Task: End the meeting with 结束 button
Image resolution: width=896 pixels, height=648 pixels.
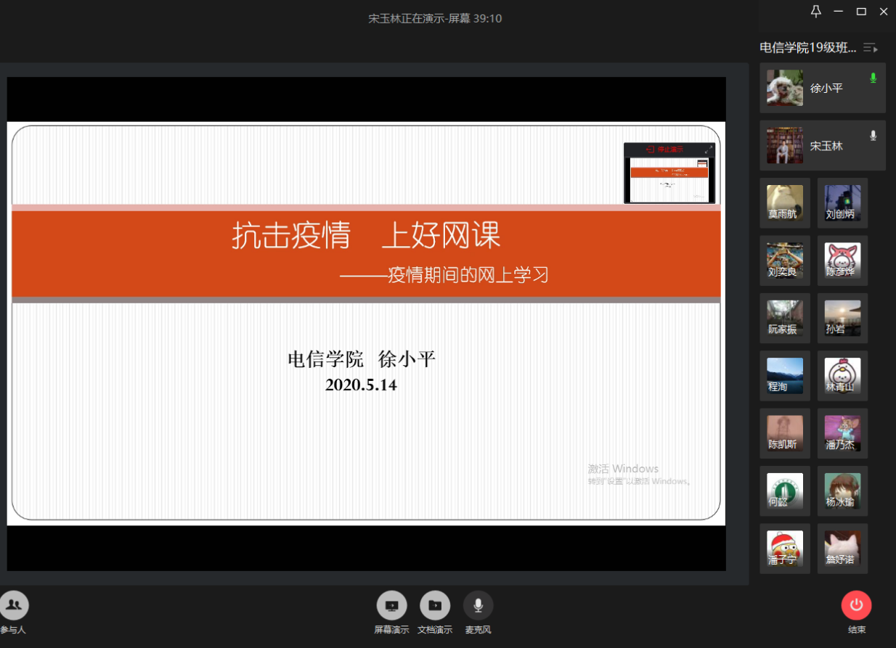Action: tap(856, 605)
